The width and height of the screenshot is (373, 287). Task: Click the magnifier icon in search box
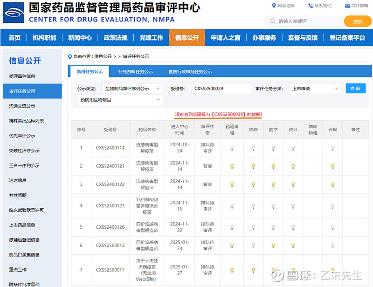click(x=272, y=21)
